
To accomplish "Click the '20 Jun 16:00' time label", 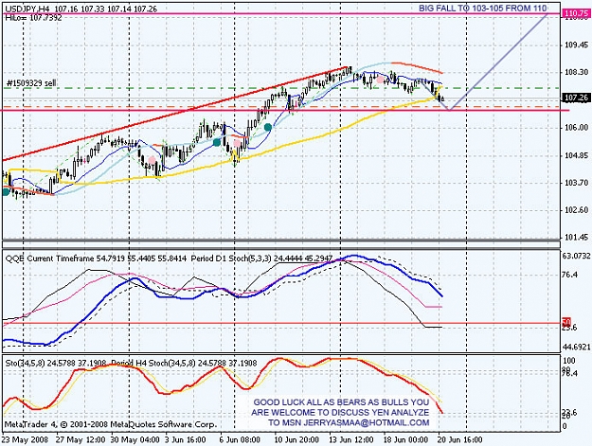I will pyautogui.click(x=459, y=440).
